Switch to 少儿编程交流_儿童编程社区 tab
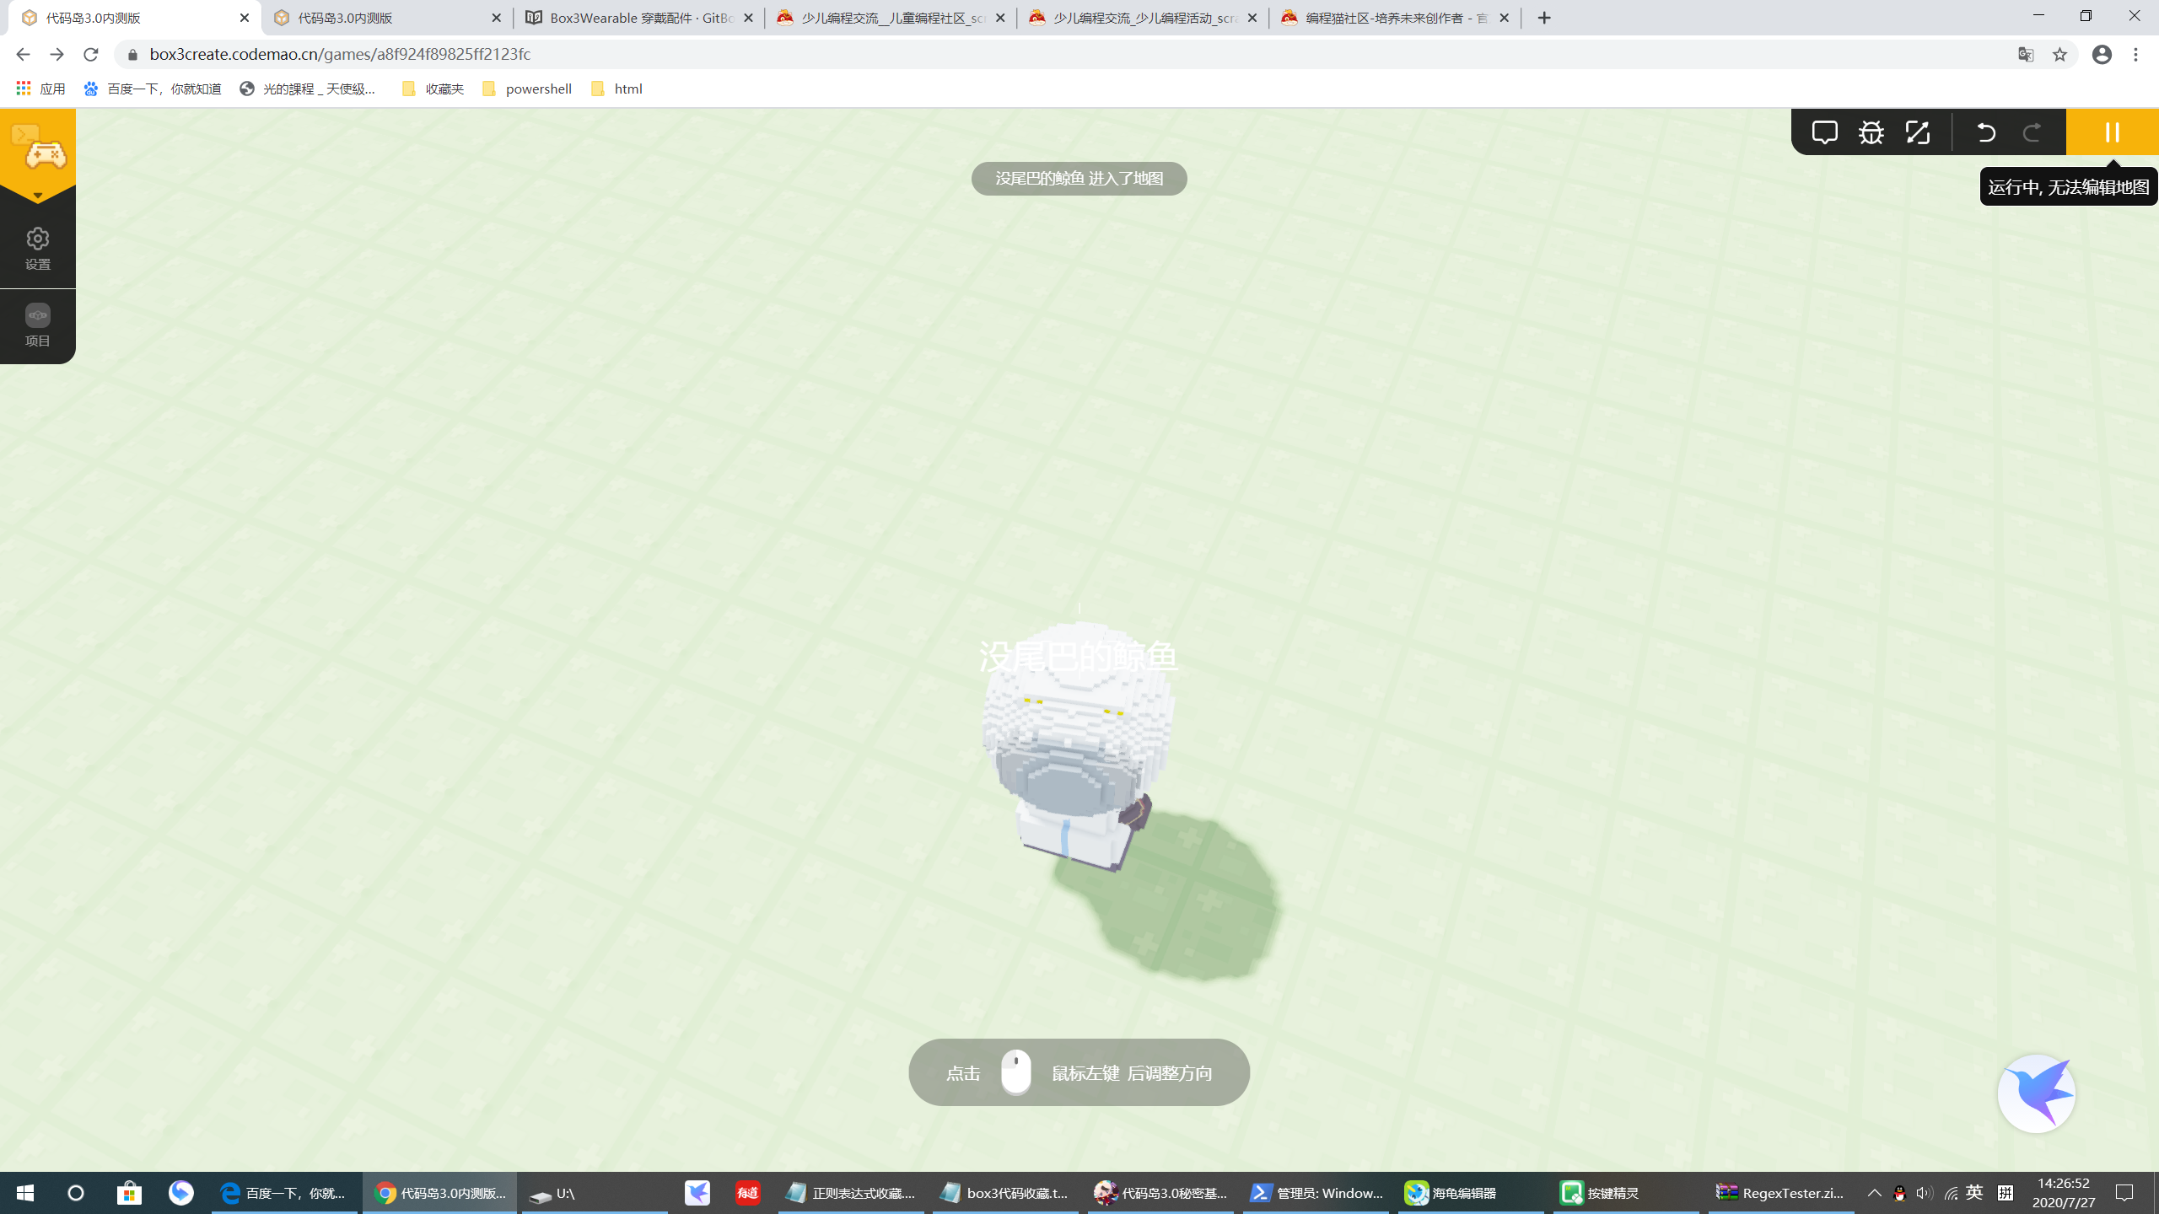Viewport: 2159px width, 1214px height. pos(891,18)
